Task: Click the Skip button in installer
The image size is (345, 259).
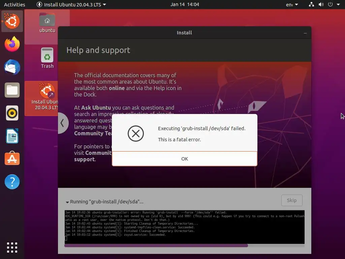Action: point(291,200)
